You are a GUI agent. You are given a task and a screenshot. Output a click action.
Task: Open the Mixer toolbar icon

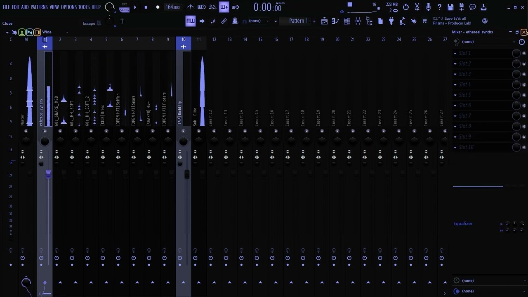pos(358,21)
